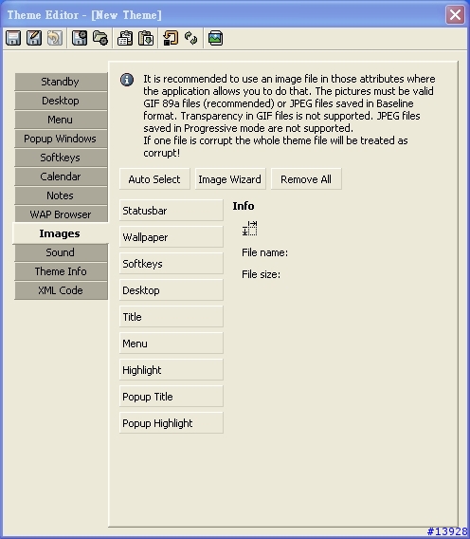Click the Remove All button
Image resolution: width=470 pixels, height=539 pixels.
(306, 178)
